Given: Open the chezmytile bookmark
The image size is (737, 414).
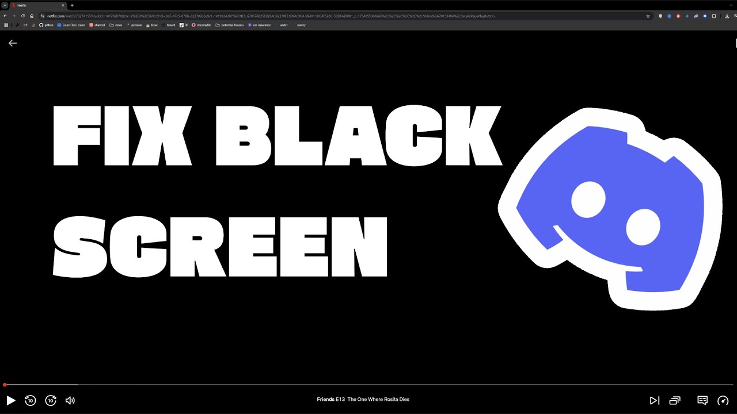Looking at the screenshot, I should pyautogui.click(x=201, y=25).
